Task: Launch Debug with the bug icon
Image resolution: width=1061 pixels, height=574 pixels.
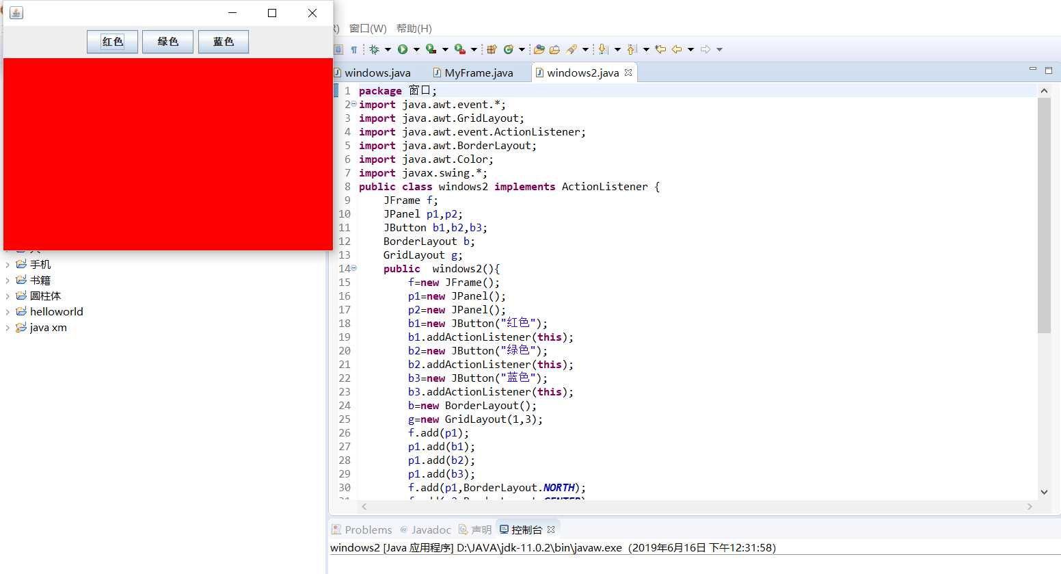Action: pos(374,49)
